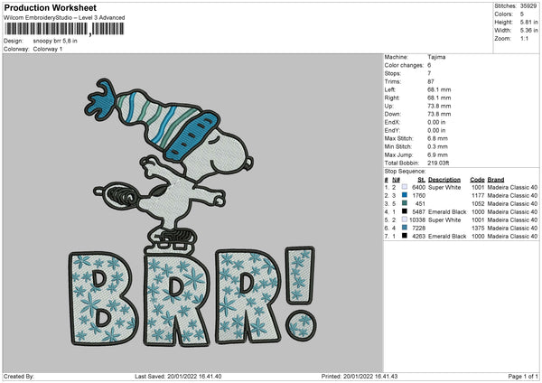Select the Machine value 'Tajima'
Image resolution: width=542 pixels, height=383 pixels.
pyautogui.click(x=436, y=57)
